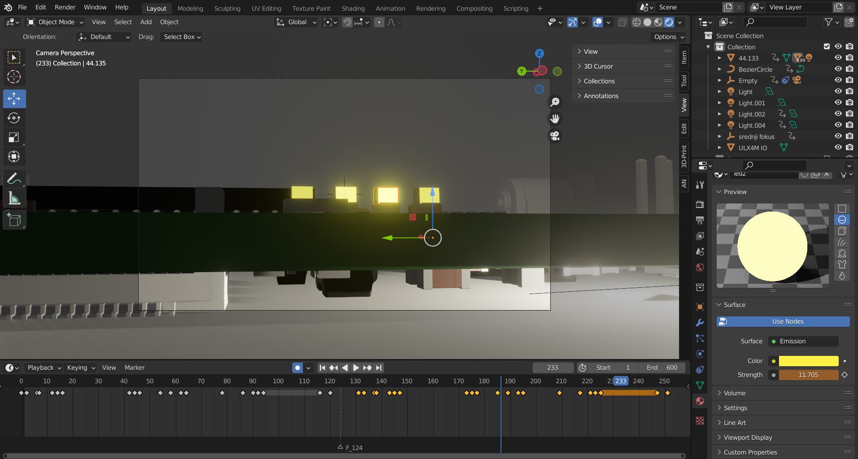Select the Rotate tool
The width and height of the screenshot is (858, 459).
click(x=14, y=118)
